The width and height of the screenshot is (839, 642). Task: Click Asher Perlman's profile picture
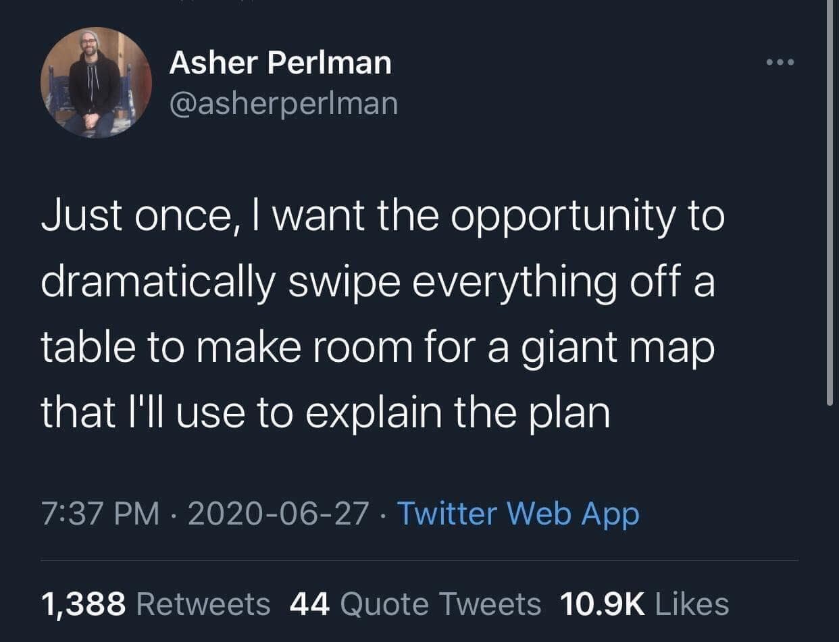click(96, 82)
